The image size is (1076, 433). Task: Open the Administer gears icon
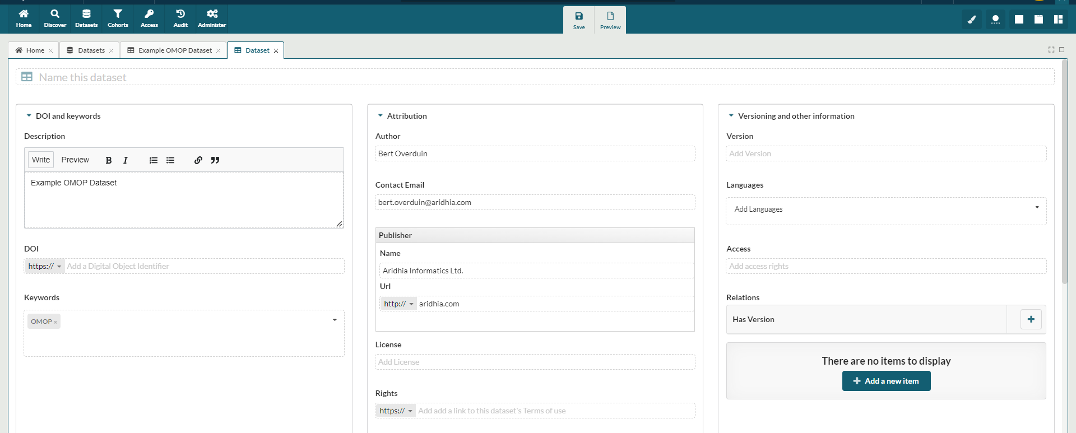point(212,18)
